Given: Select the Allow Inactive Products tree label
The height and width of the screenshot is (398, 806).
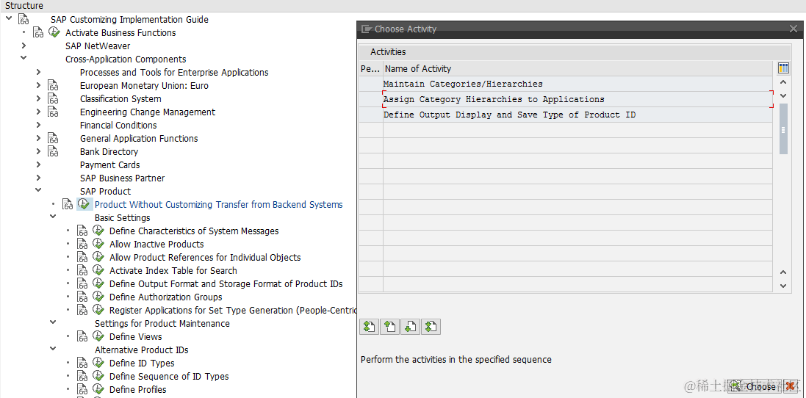Looking at the screenshot, I should click(x=156, y=245).
